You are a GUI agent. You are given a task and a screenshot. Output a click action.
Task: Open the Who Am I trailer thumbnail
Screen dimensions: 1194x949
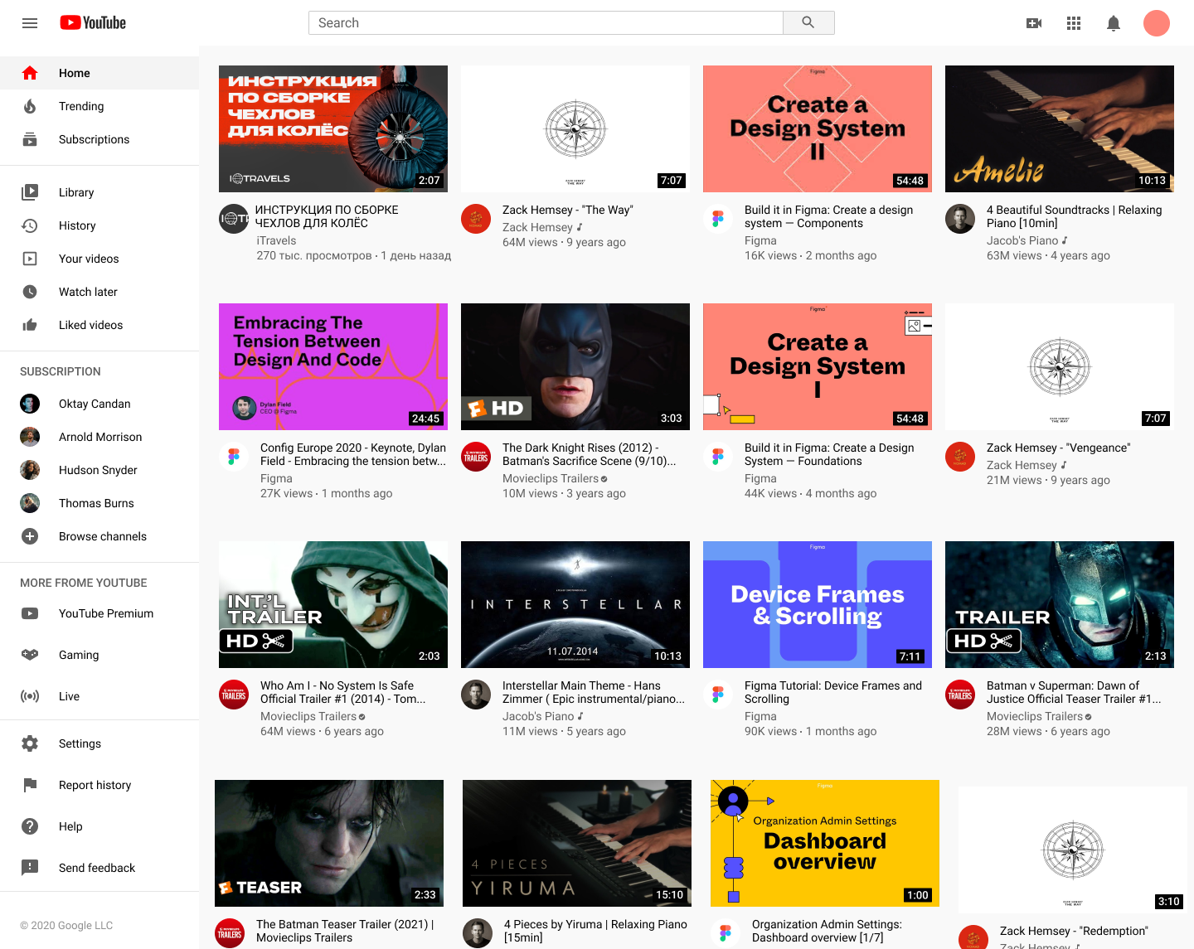tap(333, 604)
